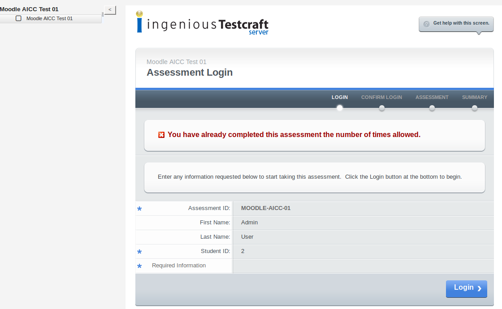Click the ASSESSMENT progress dot
The width and height of the screenshot is (502, 309).
pos(432,108)
